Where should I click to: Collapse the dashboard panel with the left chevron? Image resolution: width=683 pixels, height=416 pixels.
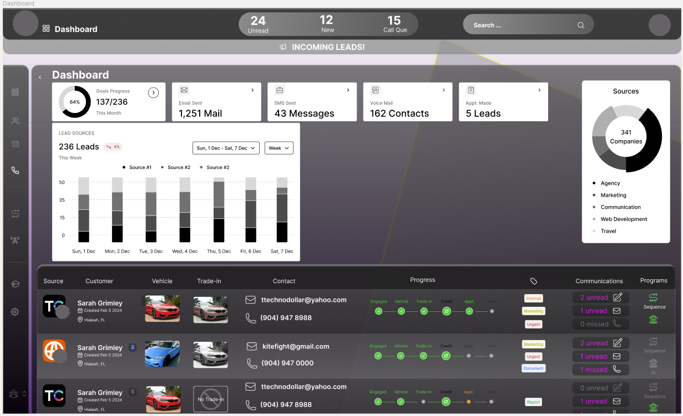click(x=39, y=77)
